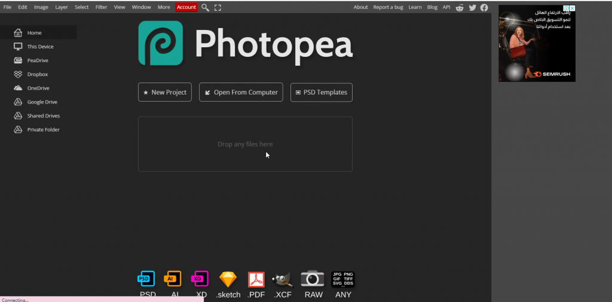Click the OneDrive cloud icon

[x=18, y=89]
